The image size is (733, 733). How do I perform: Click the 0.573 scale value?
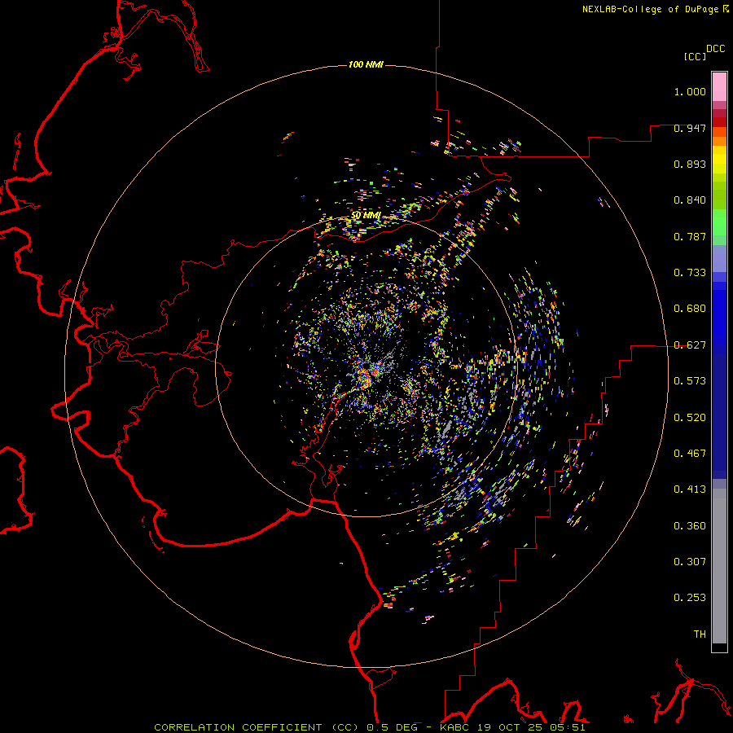tap(690, 381)
